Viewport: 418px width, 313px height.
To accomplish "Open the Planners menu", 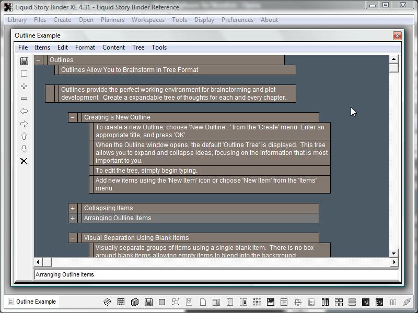I will pyautogui.click(x=112, y=20).
